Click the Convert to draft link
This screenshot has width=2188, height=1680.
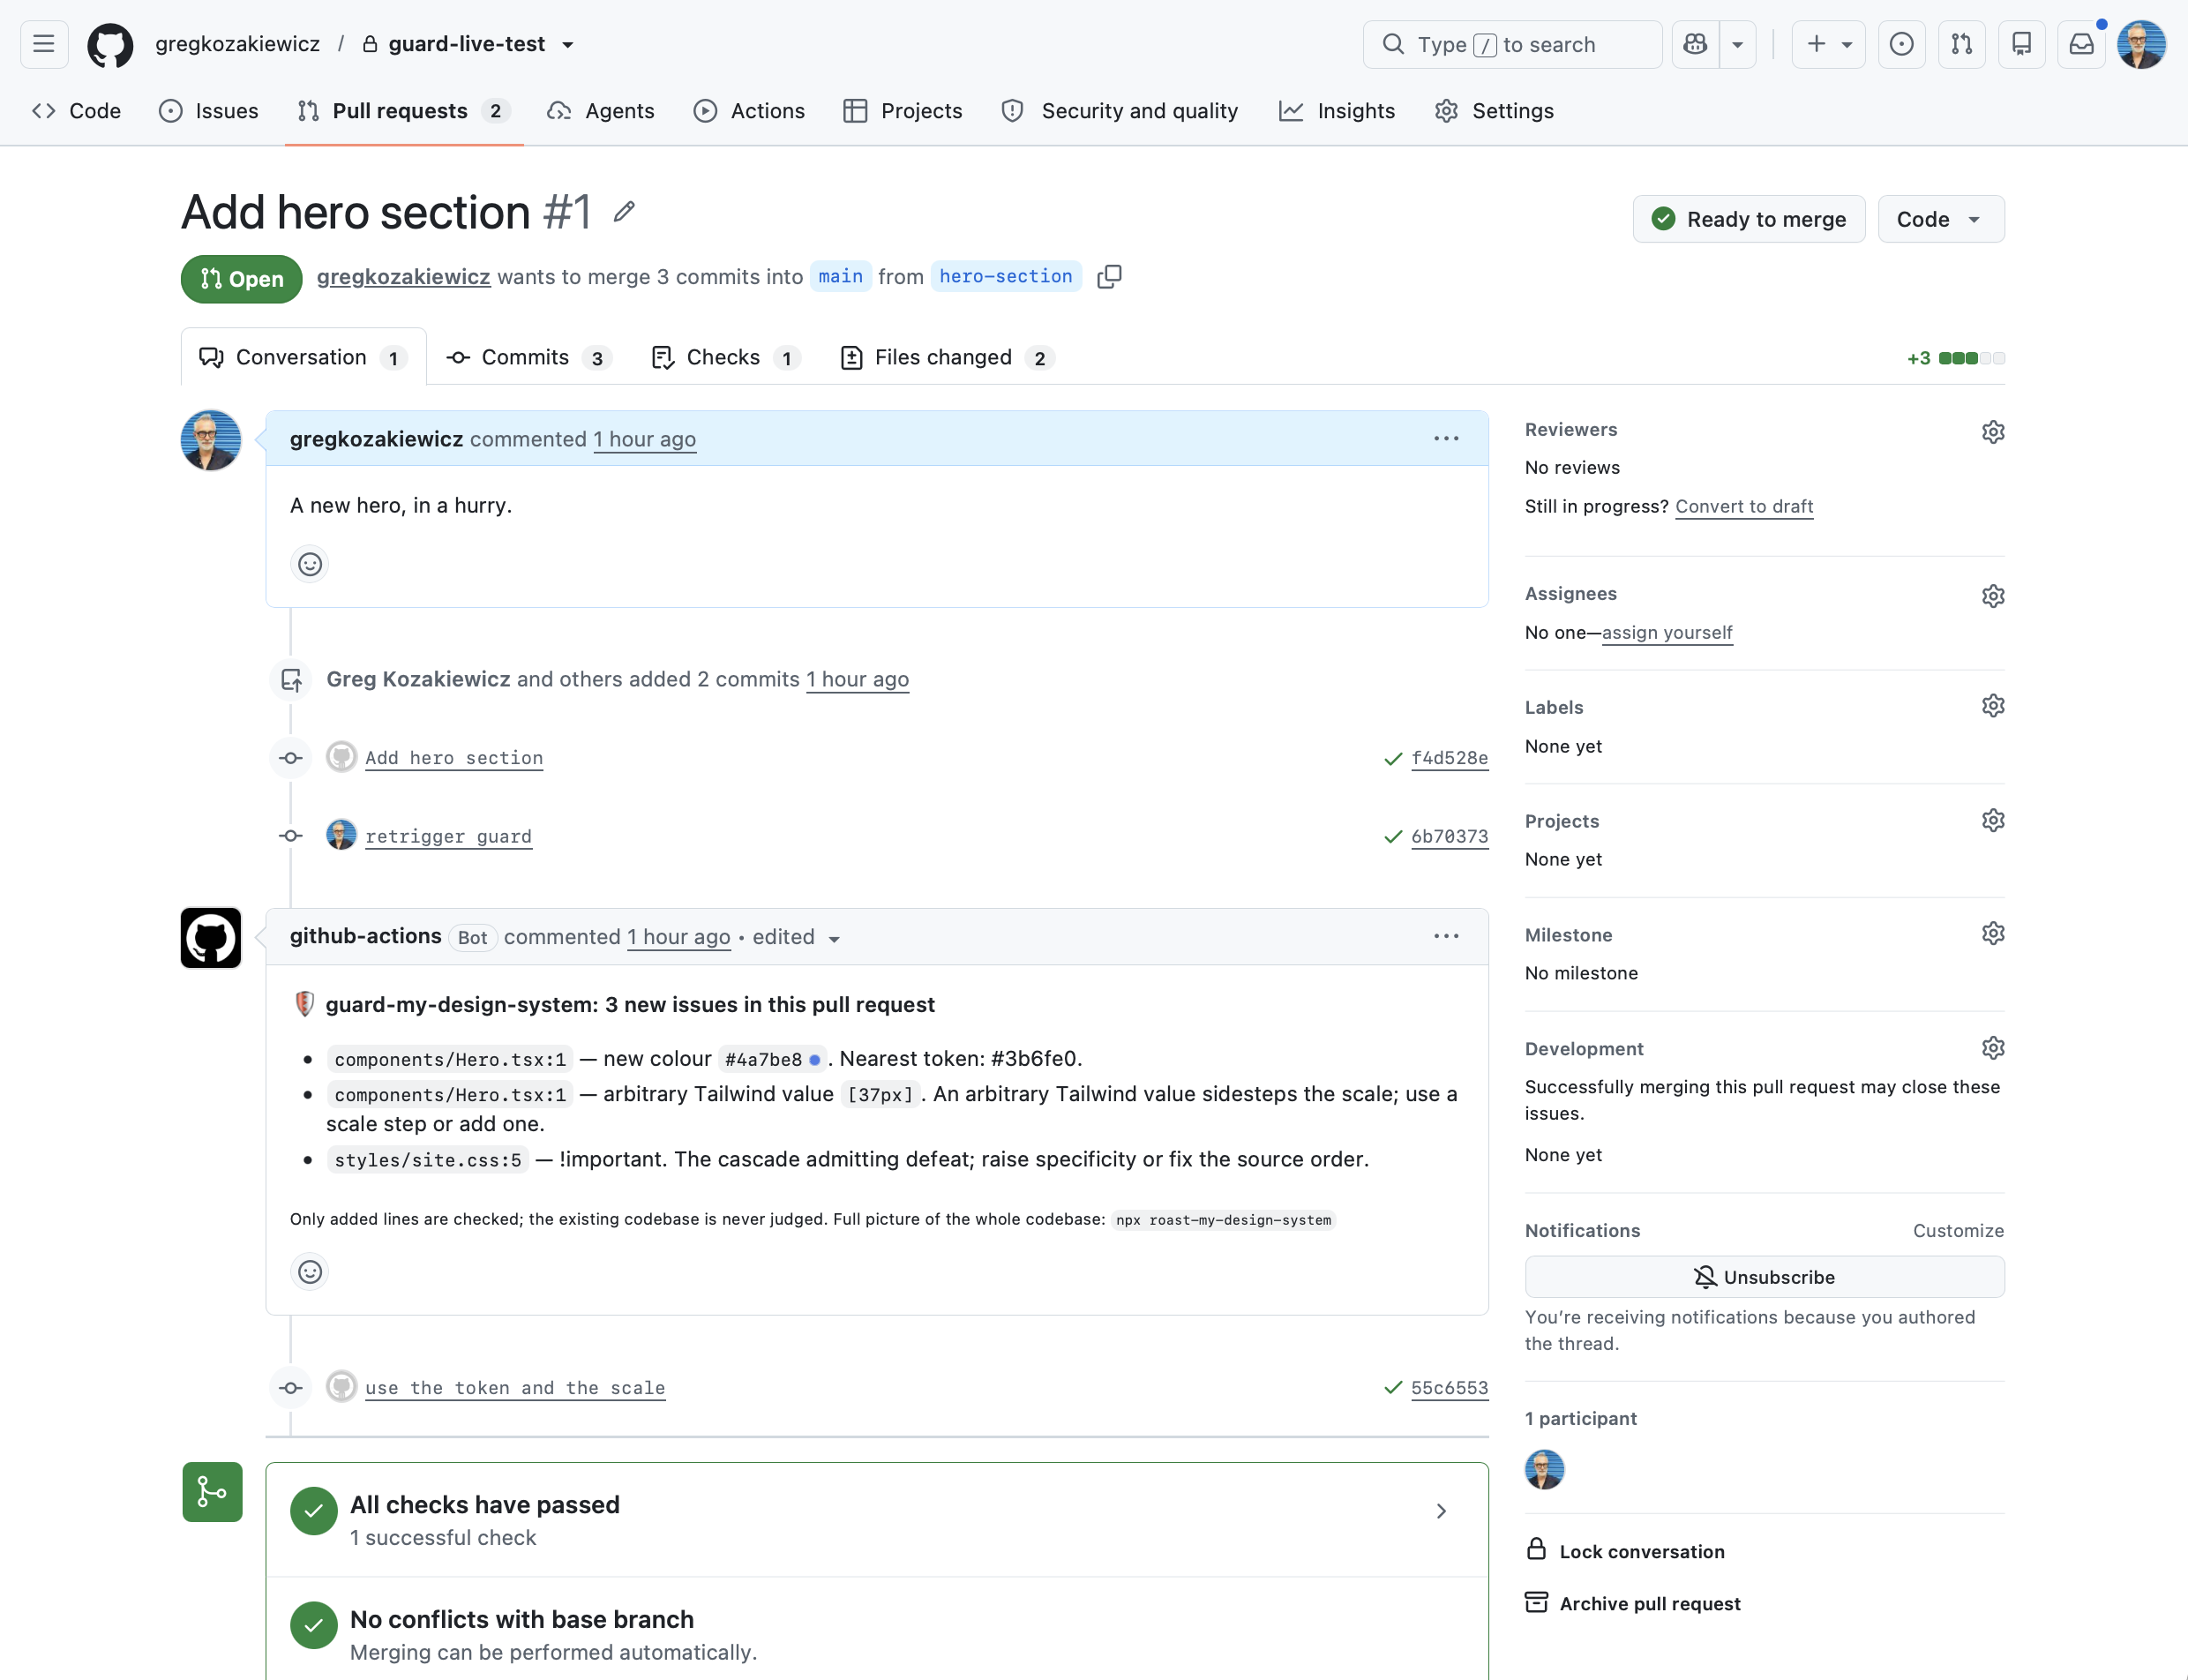click(1744, 506)
